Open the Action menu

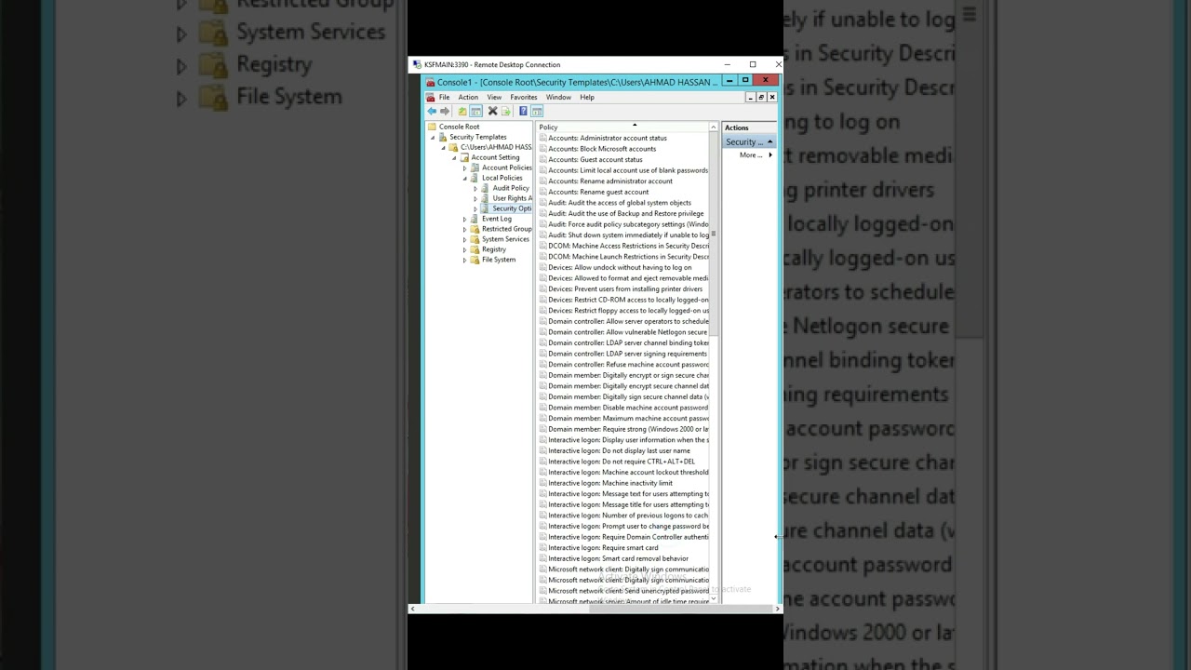click(468, 97)
